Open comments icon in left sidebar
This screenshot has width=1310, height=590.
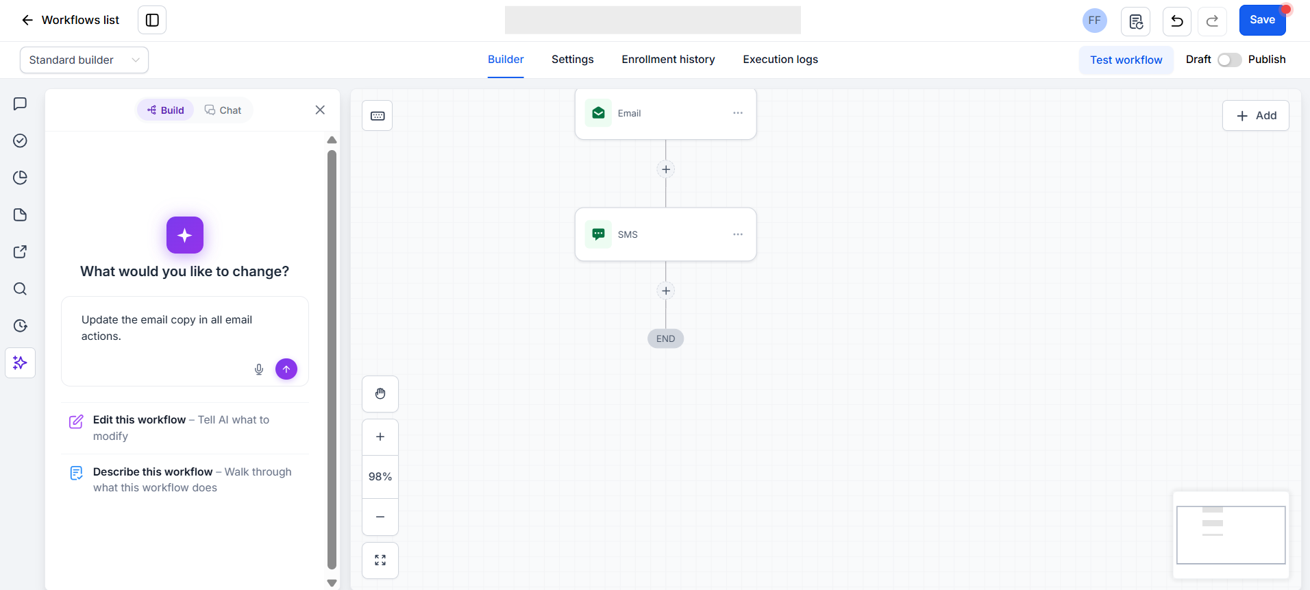pos(21,103)
